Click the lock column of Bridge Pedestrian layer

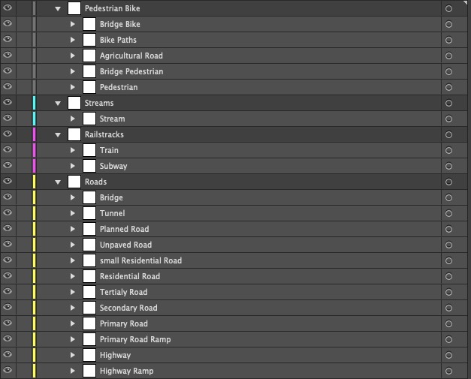coord(24,71)
